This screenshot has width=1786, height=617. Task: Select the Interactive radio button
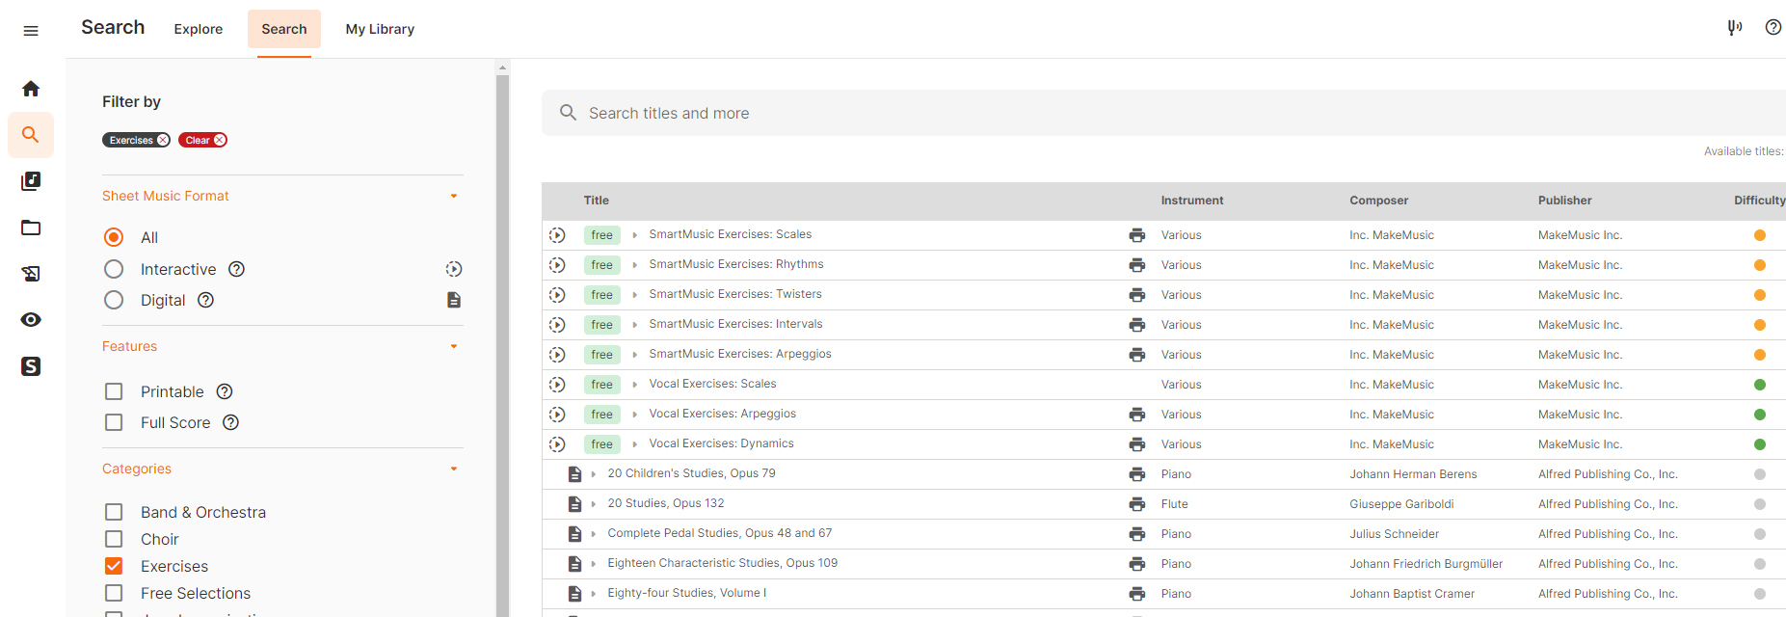click(114, 269)
